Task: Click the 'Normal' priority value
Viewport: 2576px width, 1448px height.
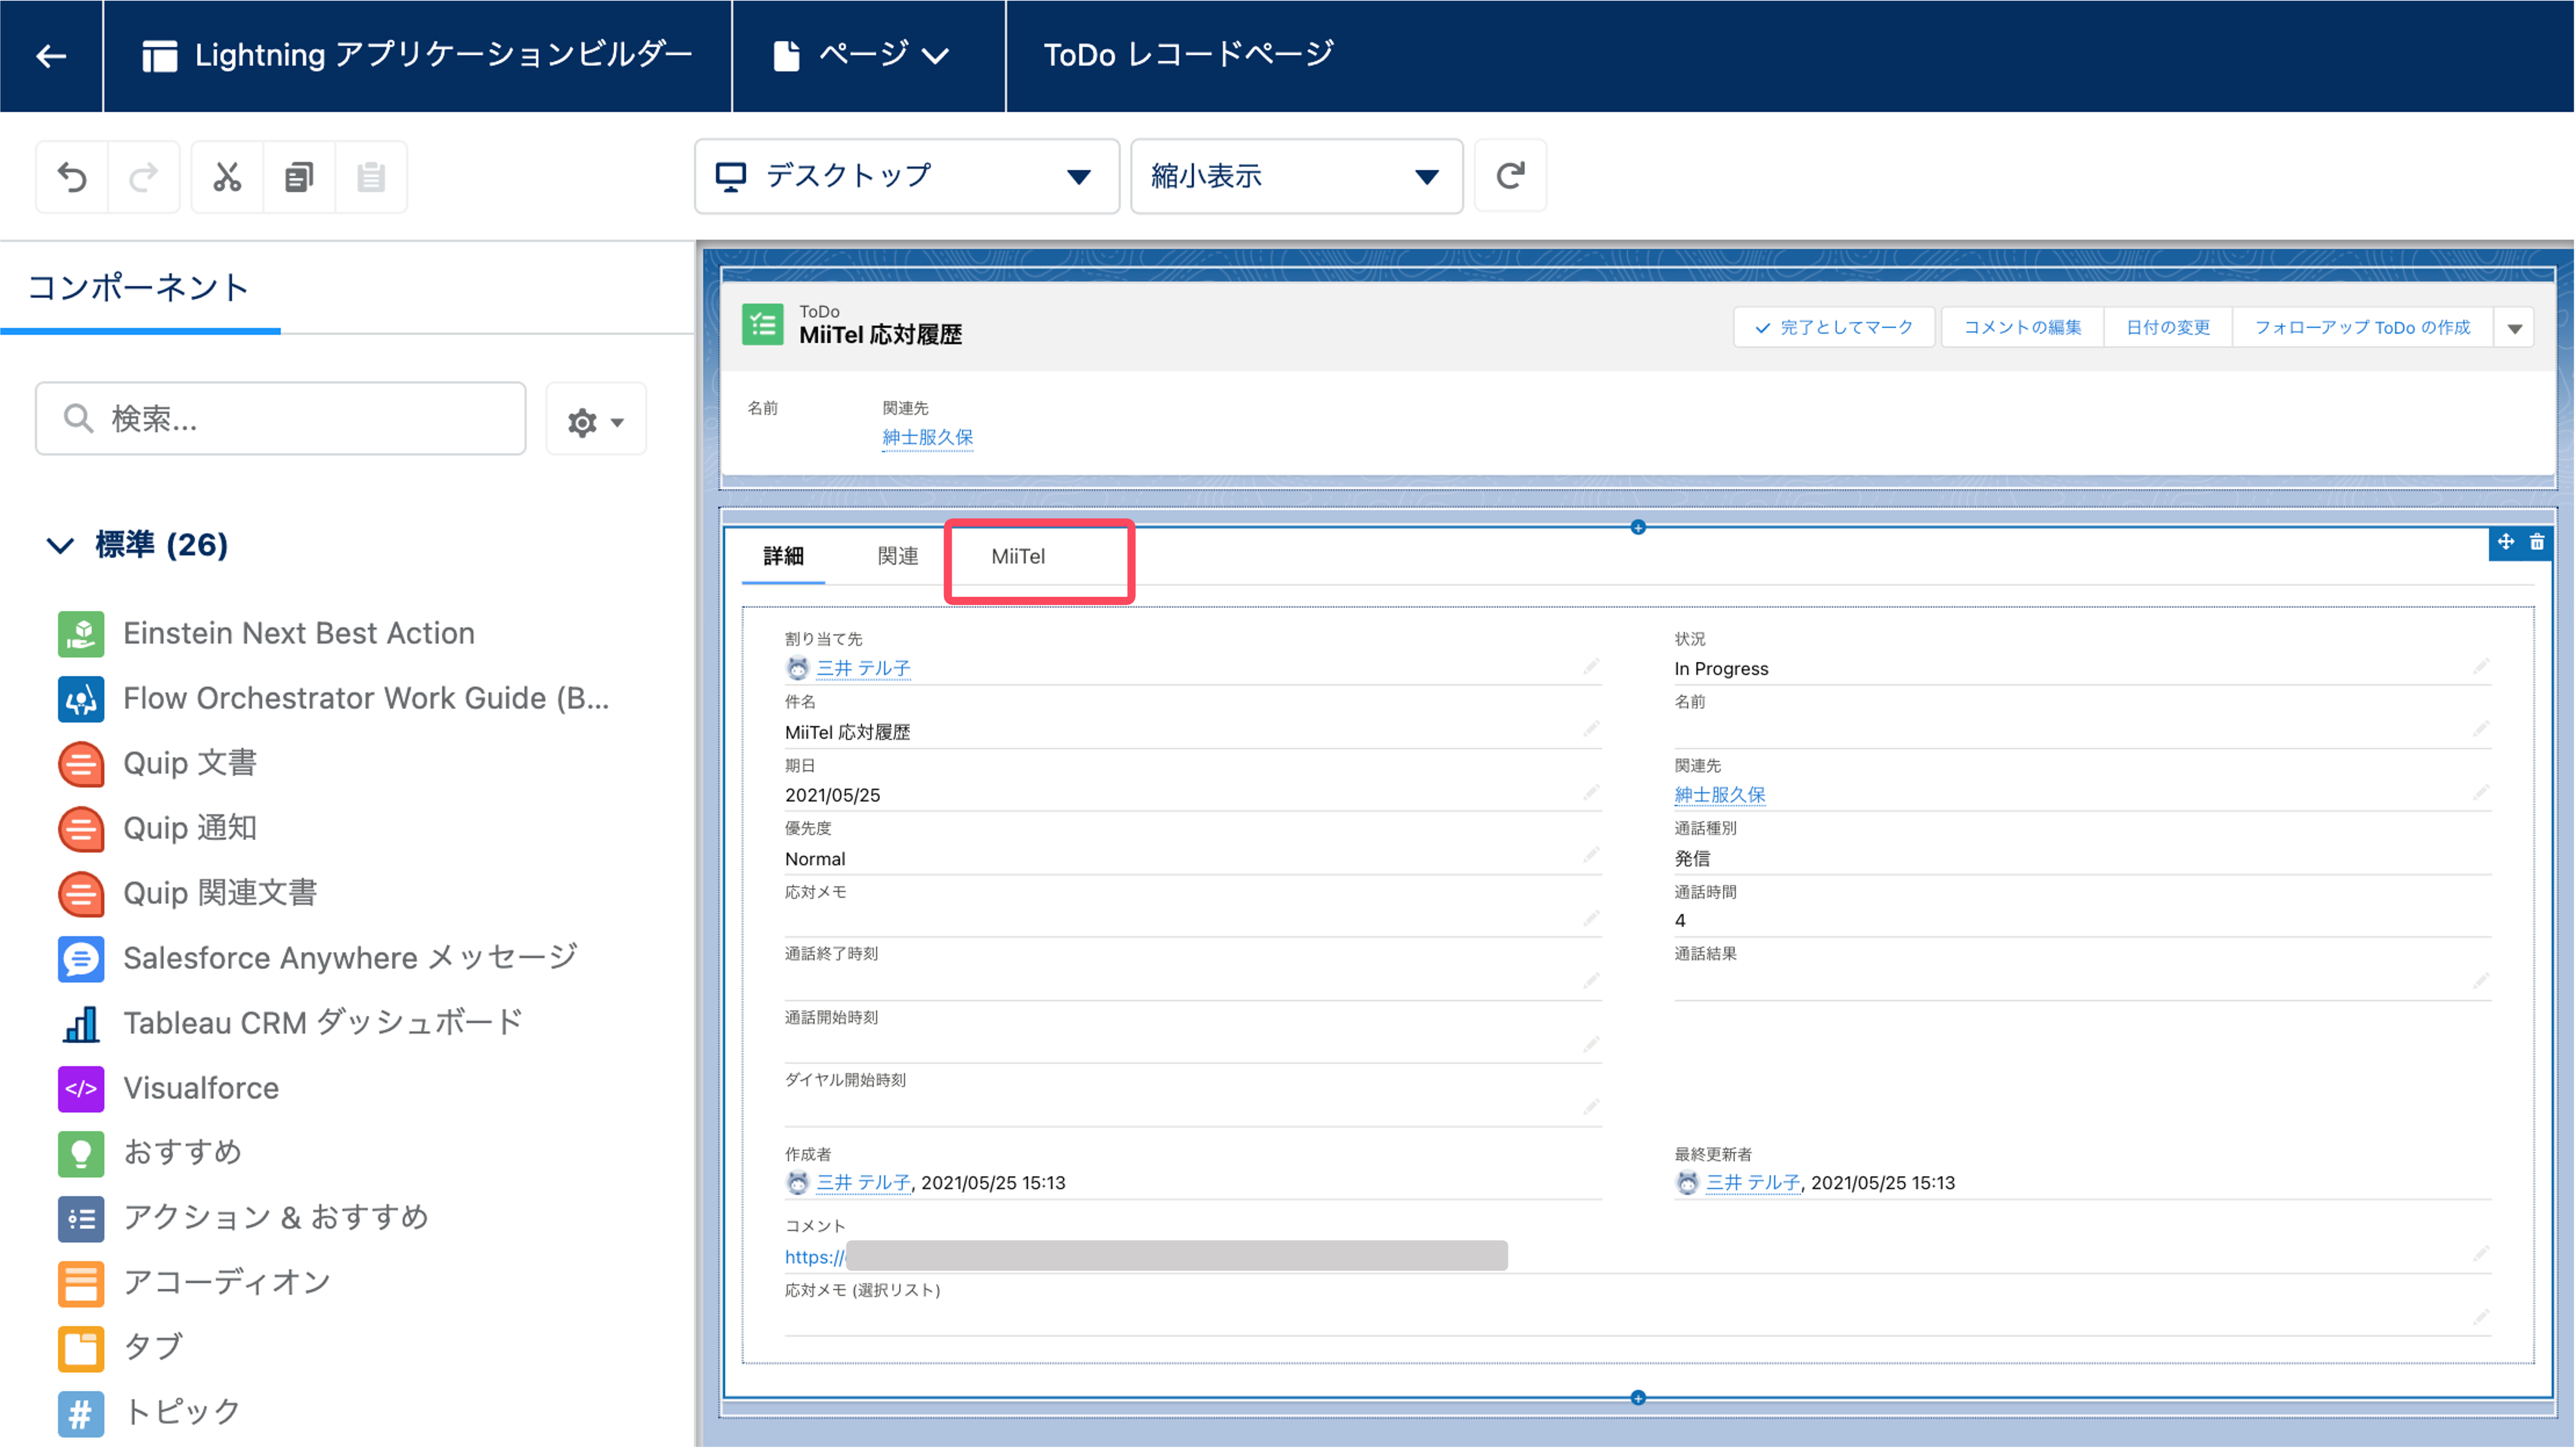Action: coord(814,860)
